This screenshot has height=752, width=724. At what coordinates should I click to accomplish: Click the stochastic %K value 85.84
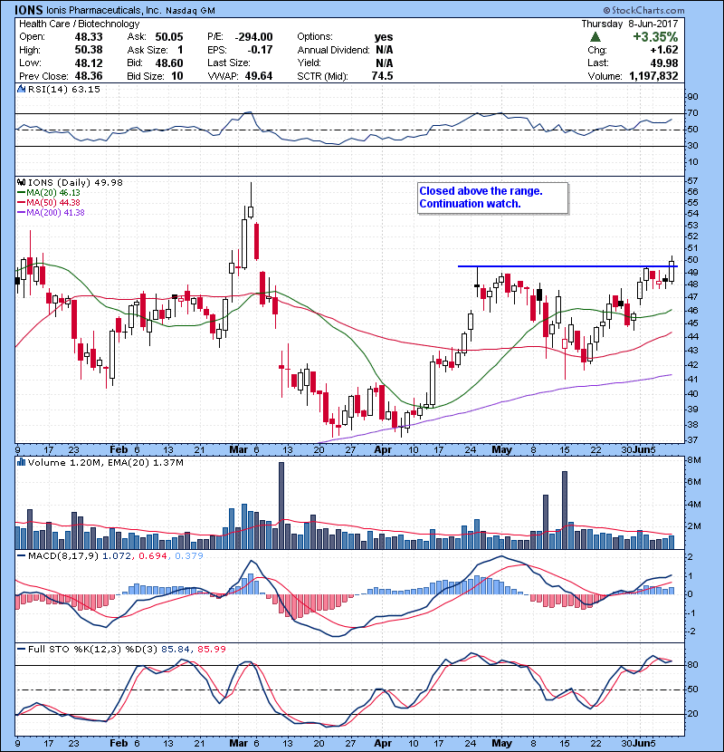click(x=176, y=650)
